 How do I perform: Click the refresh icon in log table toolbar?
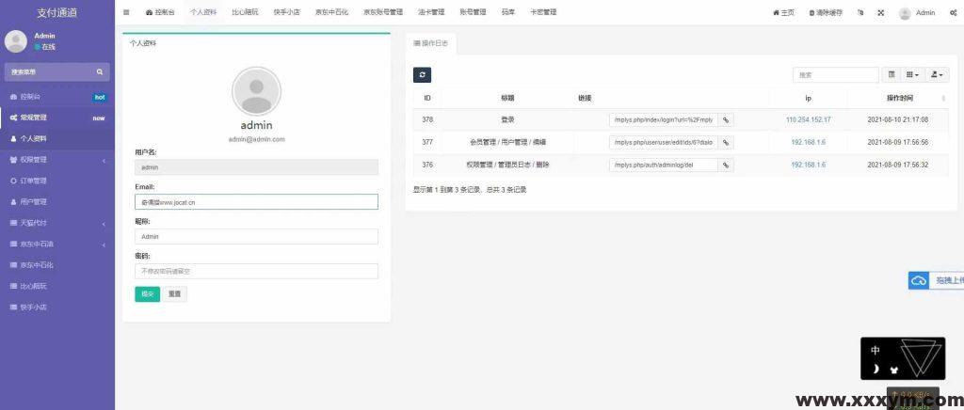pyautogui.click(x=422, y=74)
